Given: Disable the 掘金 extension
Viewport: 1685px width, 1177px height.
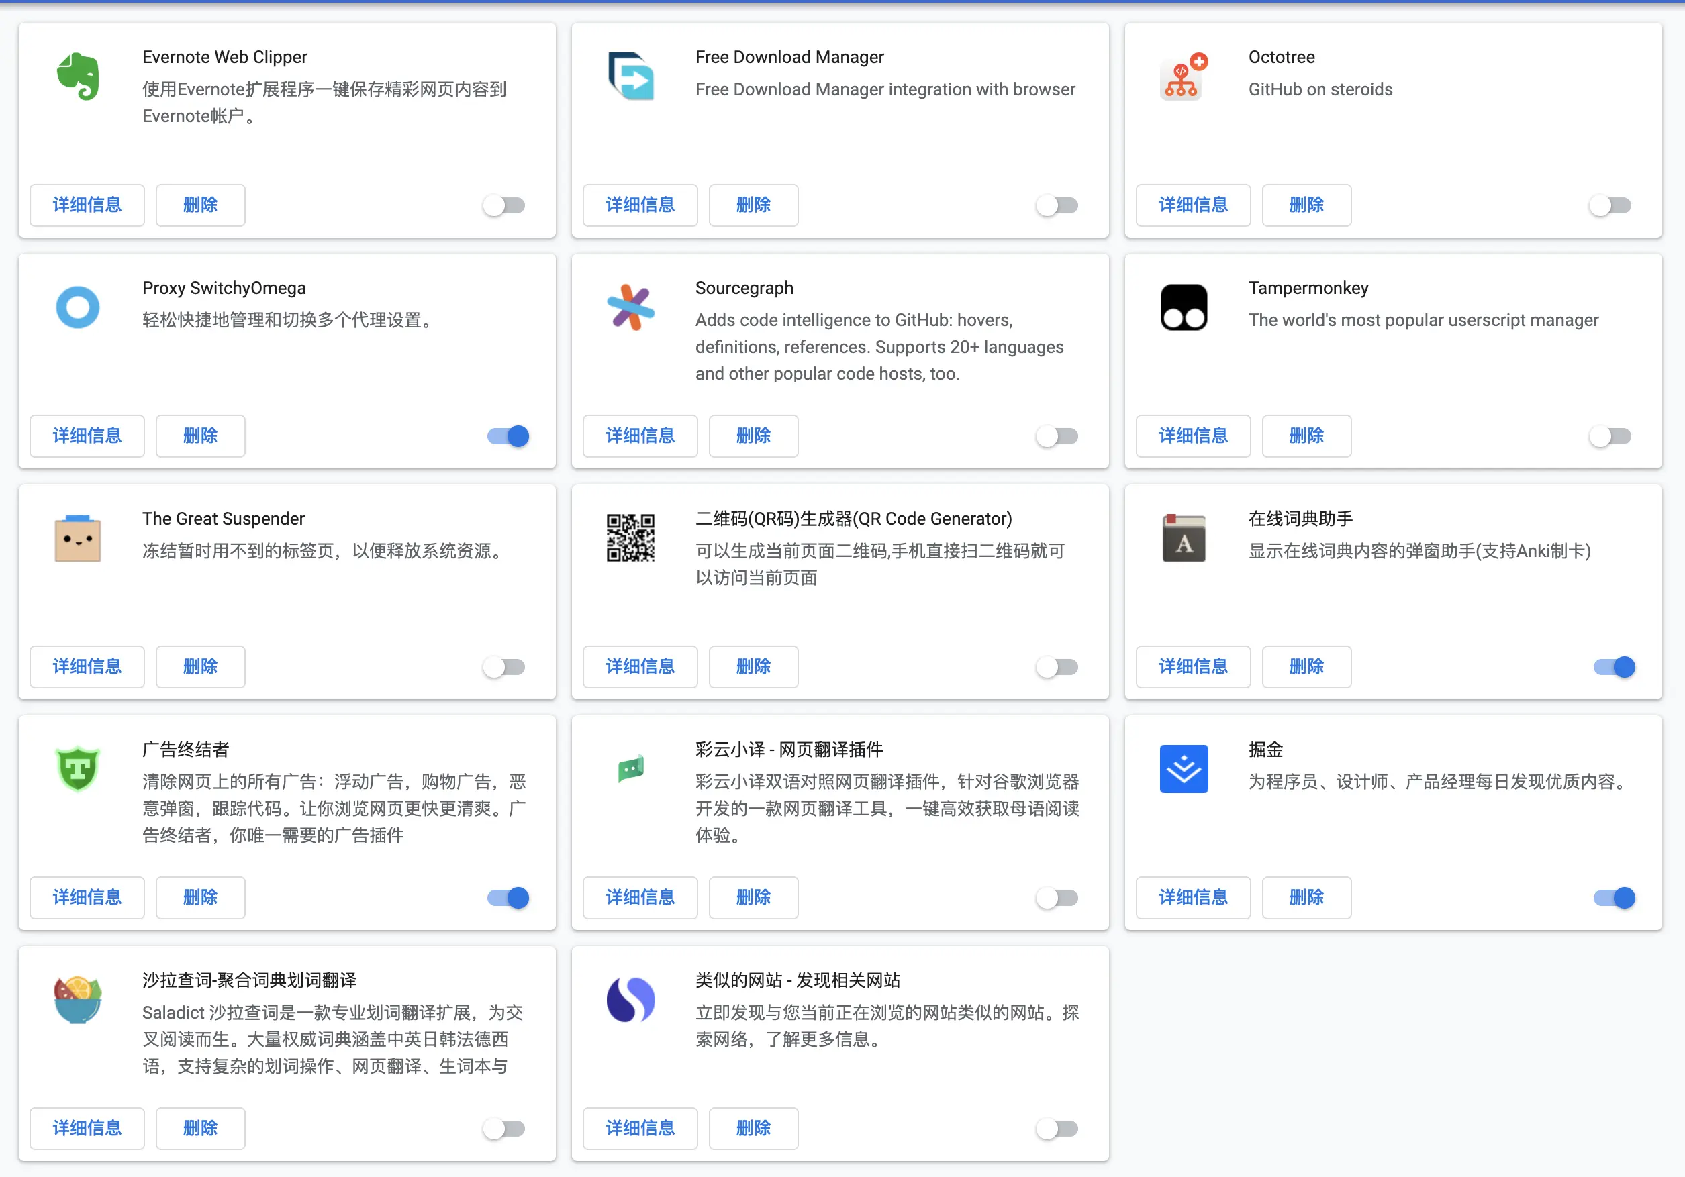Looking at the screenshot, I should tap(1614, 897).
